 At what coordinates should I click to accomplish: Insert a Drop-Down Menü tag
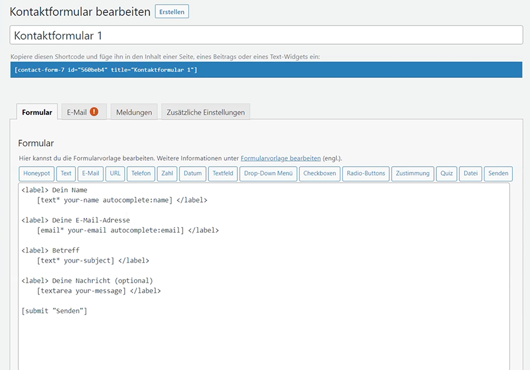click(268, 173)
